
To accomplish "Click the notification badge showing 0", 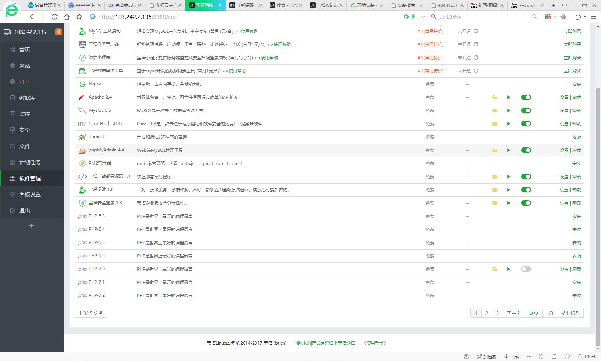I will (x=59, y=32).
